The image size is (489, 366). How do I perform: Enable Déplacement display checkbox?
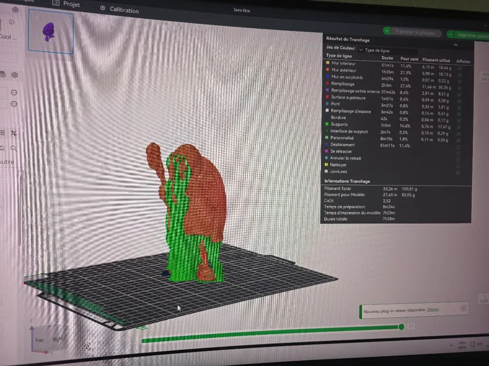point(458,147)
